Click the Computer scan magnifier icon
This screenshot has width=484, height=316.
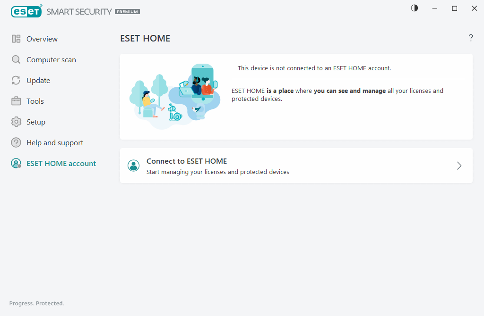pos(16,60)
